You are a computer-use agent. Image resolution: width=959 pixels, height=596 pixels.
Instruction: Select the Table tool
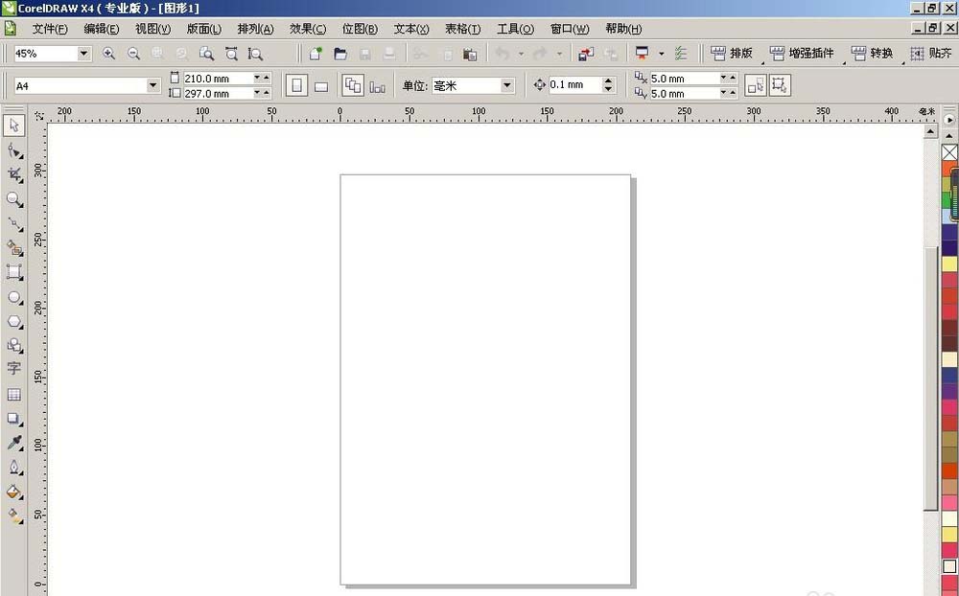tap(14, 394)
